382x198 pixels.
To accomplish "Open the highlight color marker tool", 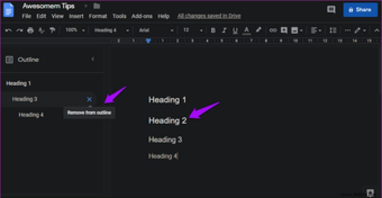I will point(258,30).
